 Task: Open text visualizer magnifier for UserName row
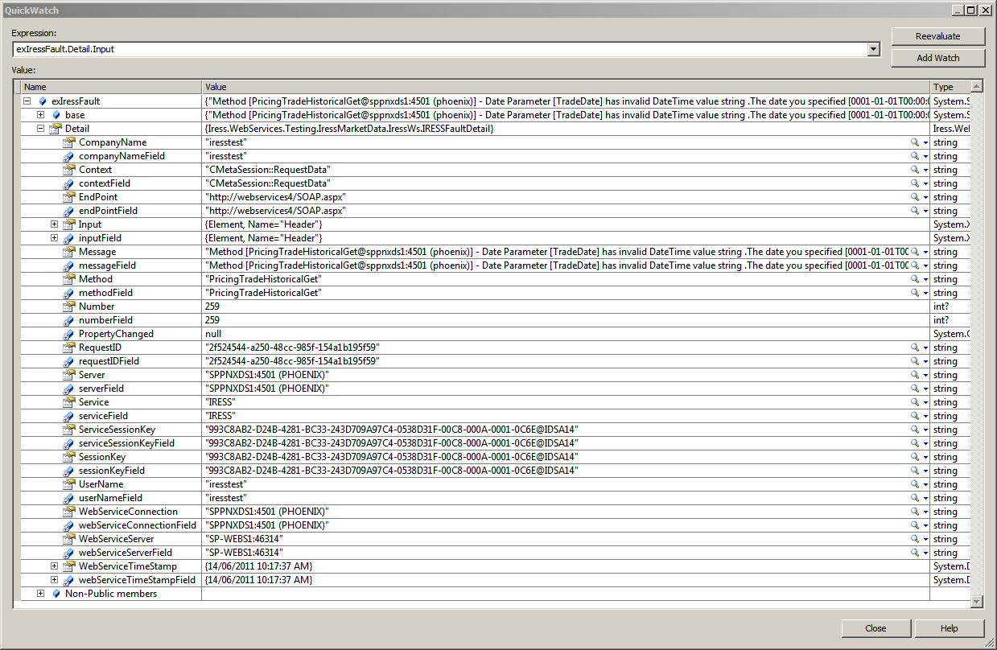point(915,484)
